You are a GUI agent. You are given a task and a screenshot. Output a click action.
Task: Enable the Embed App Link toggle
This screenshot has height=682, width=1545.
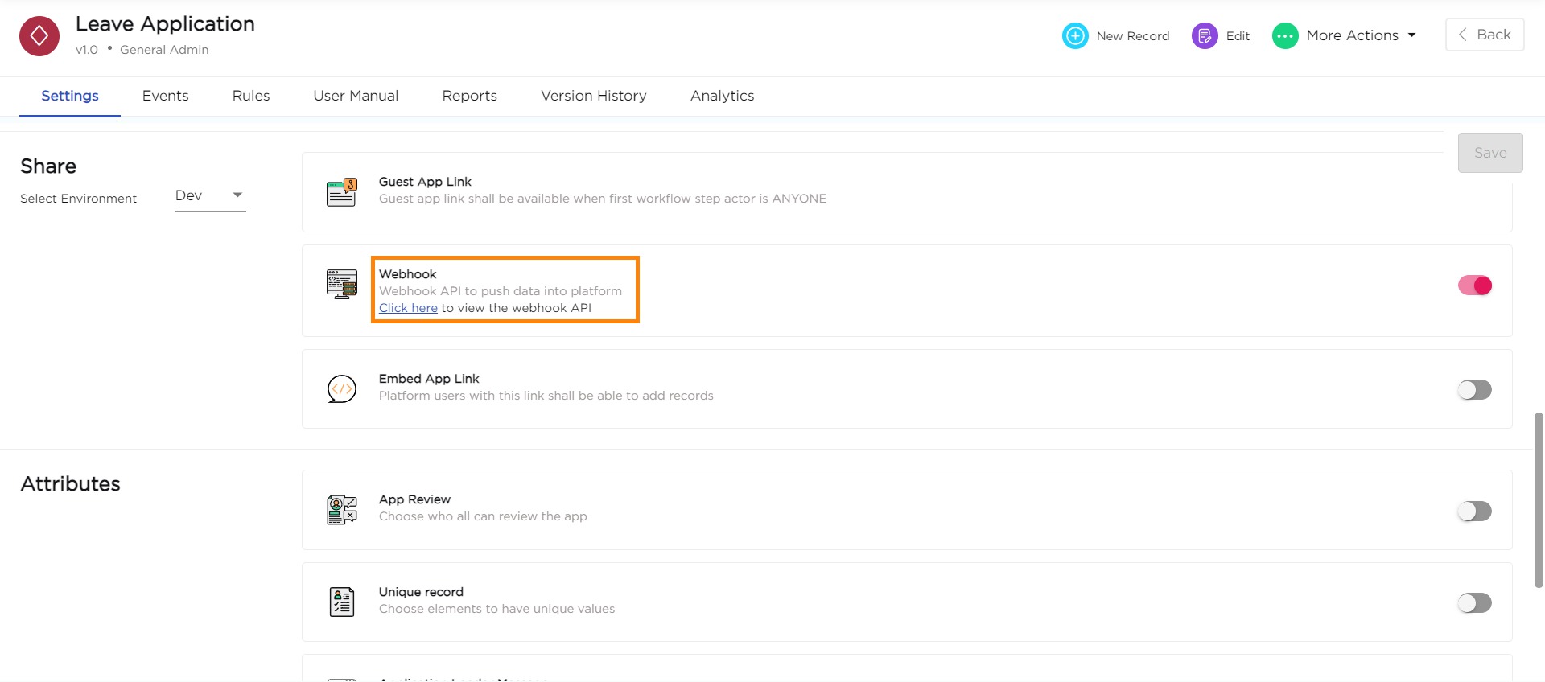point(1474,390)
